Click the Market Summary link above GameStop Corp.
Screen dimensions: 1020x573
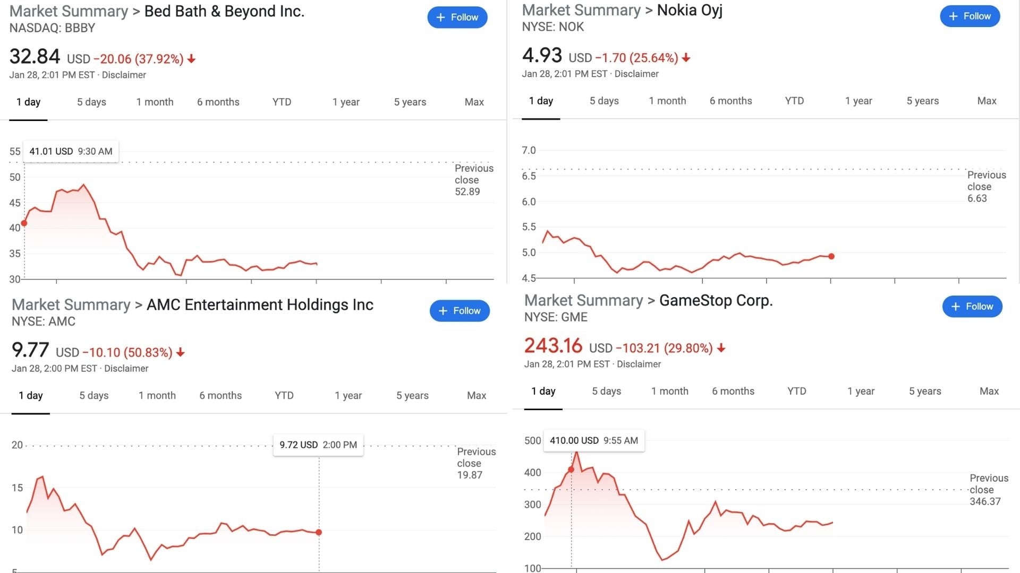click(x=583, y=300)
